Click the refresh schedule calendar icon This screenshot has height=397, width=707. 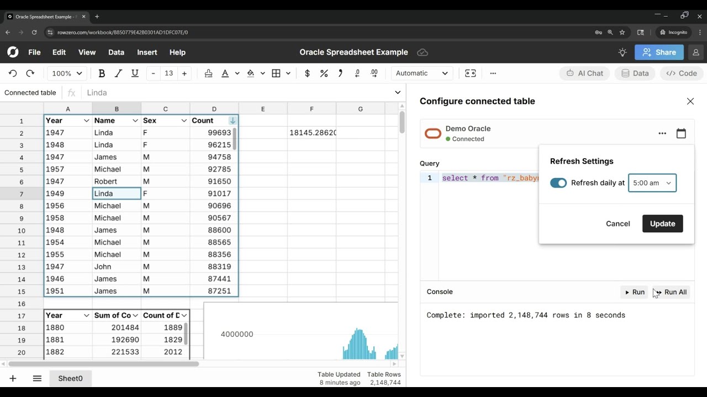(681, 133)
